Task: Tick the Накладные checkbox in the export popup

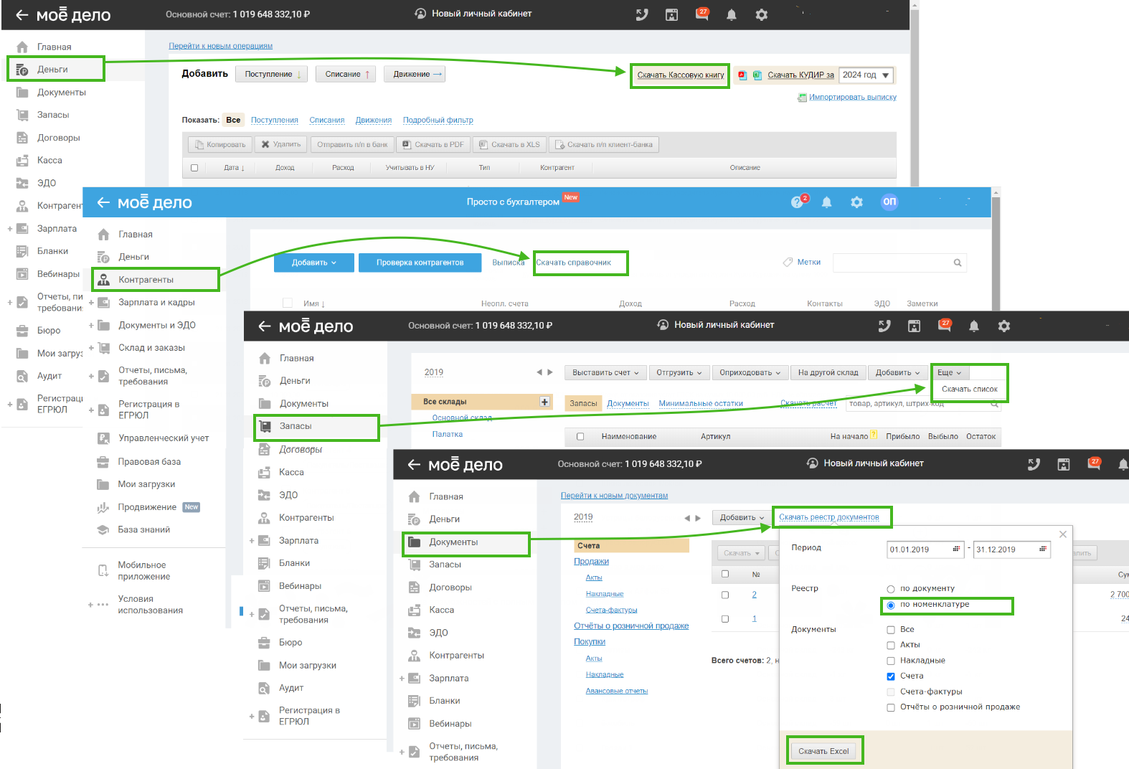Action: pos(891,661)
